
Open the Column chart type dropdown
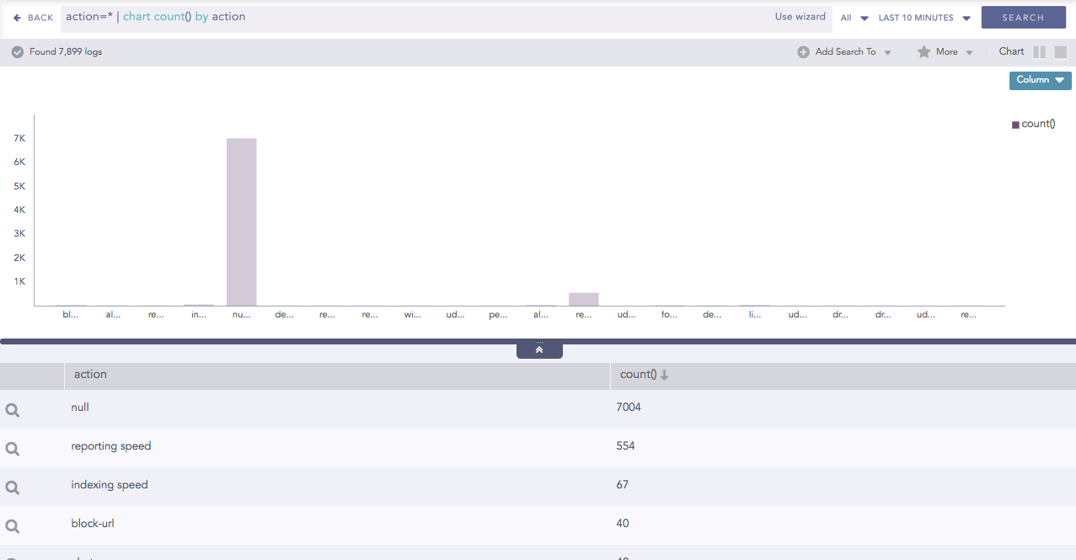[x=1040, y=80]
